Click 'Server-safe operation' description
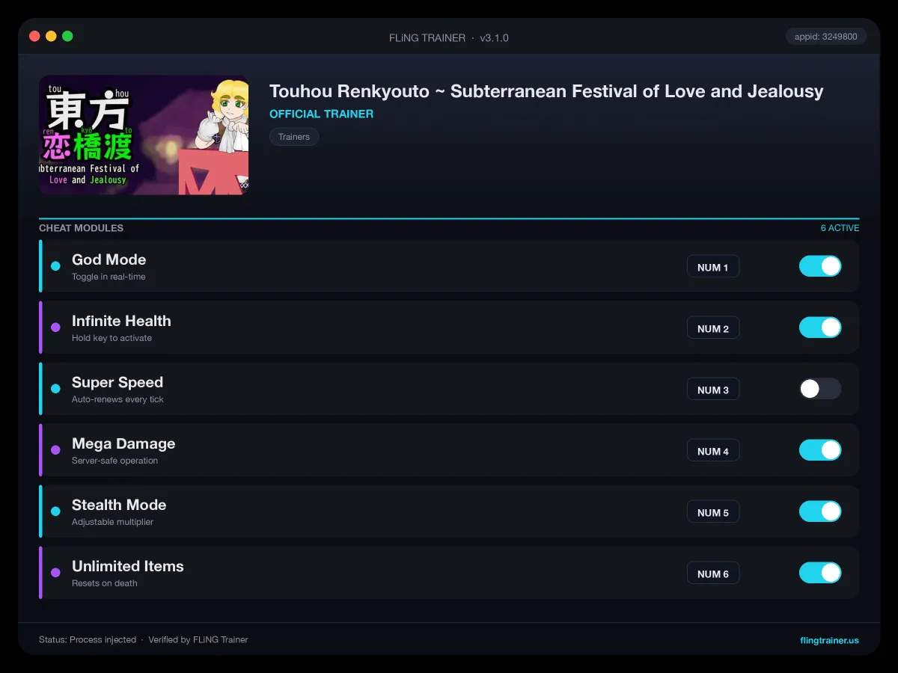The image size is (898, 673). click(114, 461)
